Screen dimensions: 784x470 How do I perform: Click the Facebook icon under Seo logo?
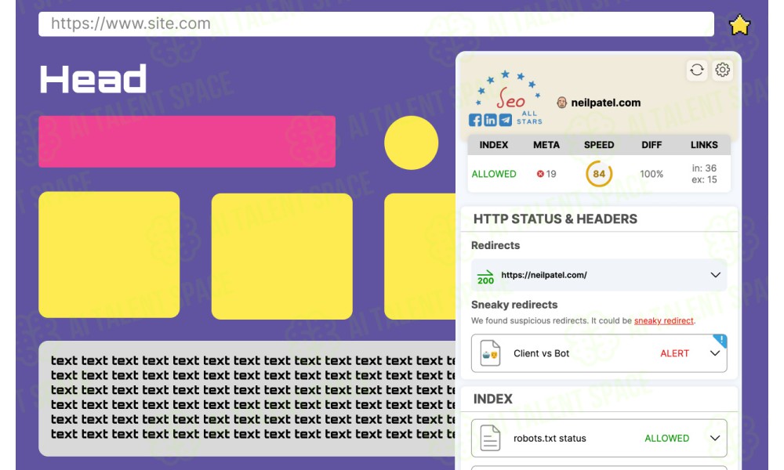click(x=475, y=120)
